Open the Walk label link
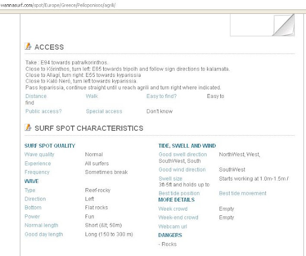The width and height of the screenshot is (306, 256). [92, 96]
